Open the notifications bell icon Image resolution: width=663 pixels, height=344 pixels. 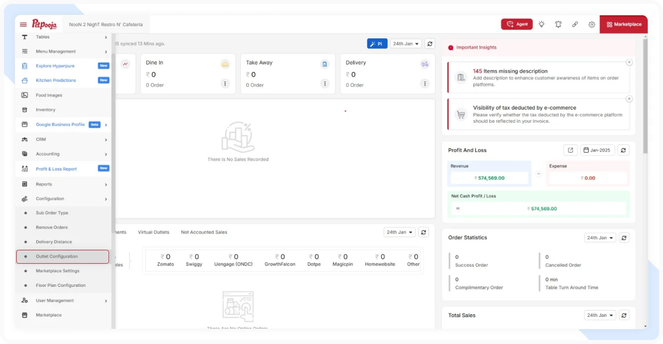click(x=558, y=24)
